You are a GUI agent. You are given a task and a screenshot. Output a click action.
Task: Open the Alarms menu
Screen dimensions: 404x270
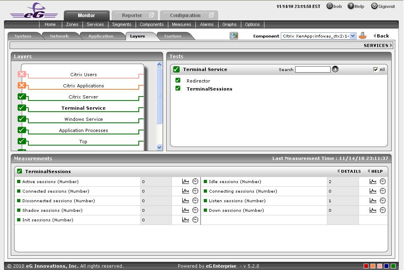[207, 24]
